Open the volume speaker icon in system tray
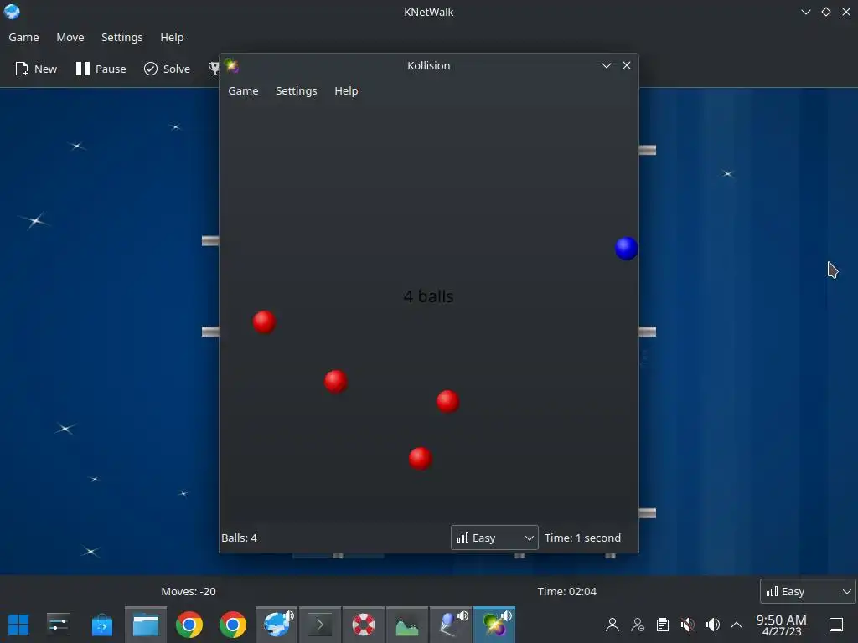This screenshot has width=858, height=643. point(712,625)
